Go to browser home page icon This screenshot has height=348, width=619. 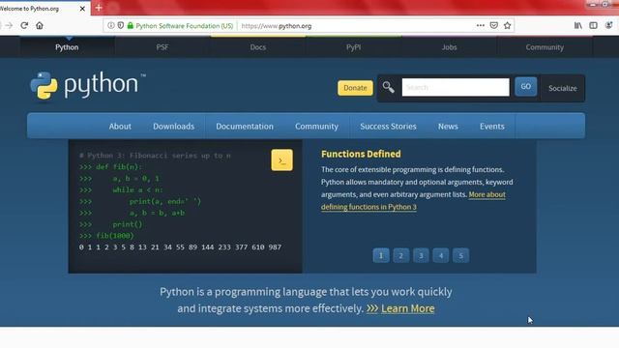(40, 26)
